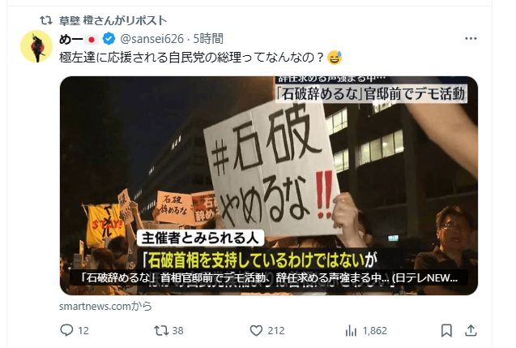Like the post with the heart icon
The width and height of the screenshot is (516, 348).
(256, 330)
